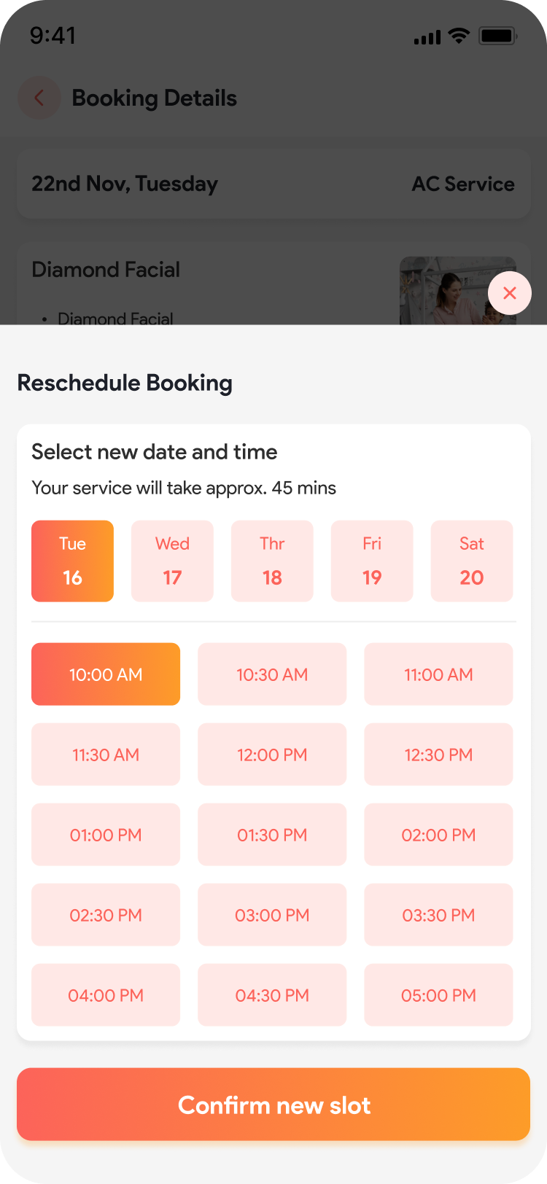Screen dimensions: 547x1184
Task: Pick the 04:00 PM slot
Action: click(x=106, y=995)
